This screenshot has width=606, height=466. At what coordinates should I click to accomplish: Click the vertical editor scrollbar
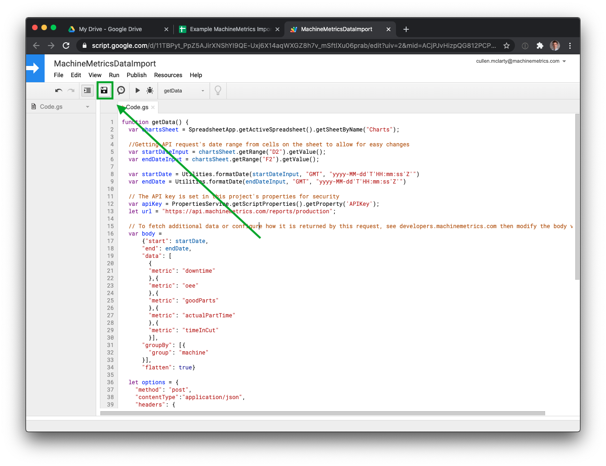tap(577, 196)
